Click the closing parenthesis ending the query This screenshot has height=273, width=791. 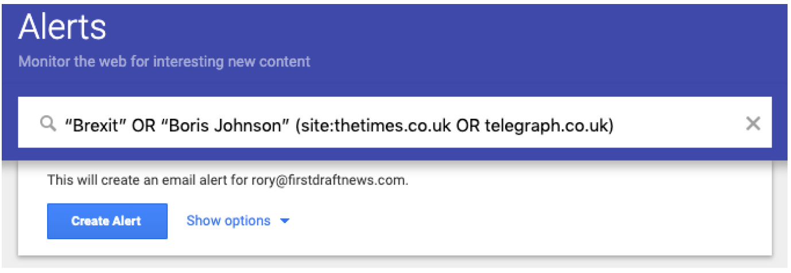pos(611,124)
